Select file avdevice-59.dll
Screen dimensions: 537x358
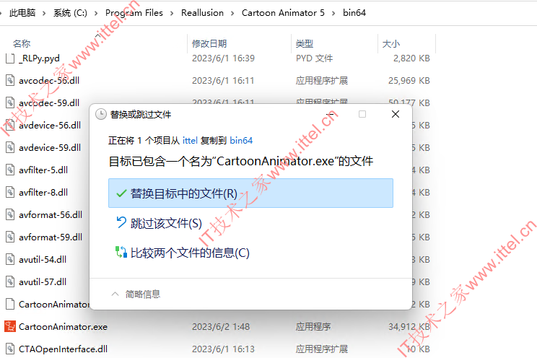tap(50, 148)
